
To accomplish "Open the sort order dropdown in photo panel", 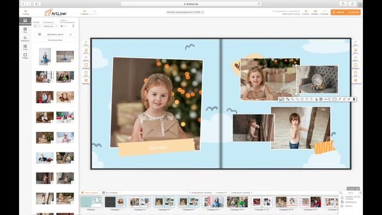I will click(50, 26).
